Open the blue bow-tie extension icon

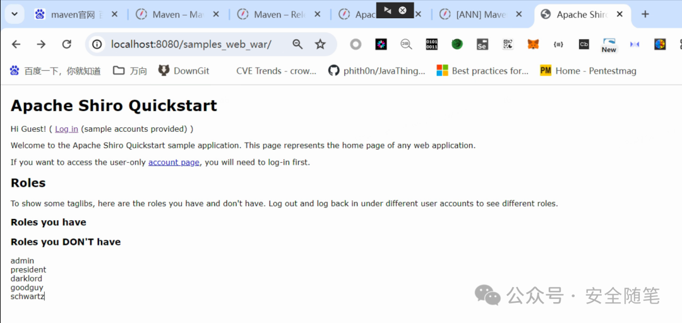pyautogui.click(x=635, y=44)
